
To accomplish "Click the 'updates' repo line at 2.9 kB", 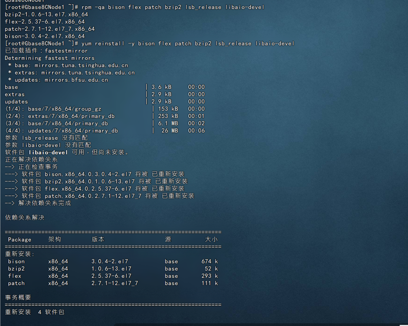I will pyautogui.click(x=105, y=102).
